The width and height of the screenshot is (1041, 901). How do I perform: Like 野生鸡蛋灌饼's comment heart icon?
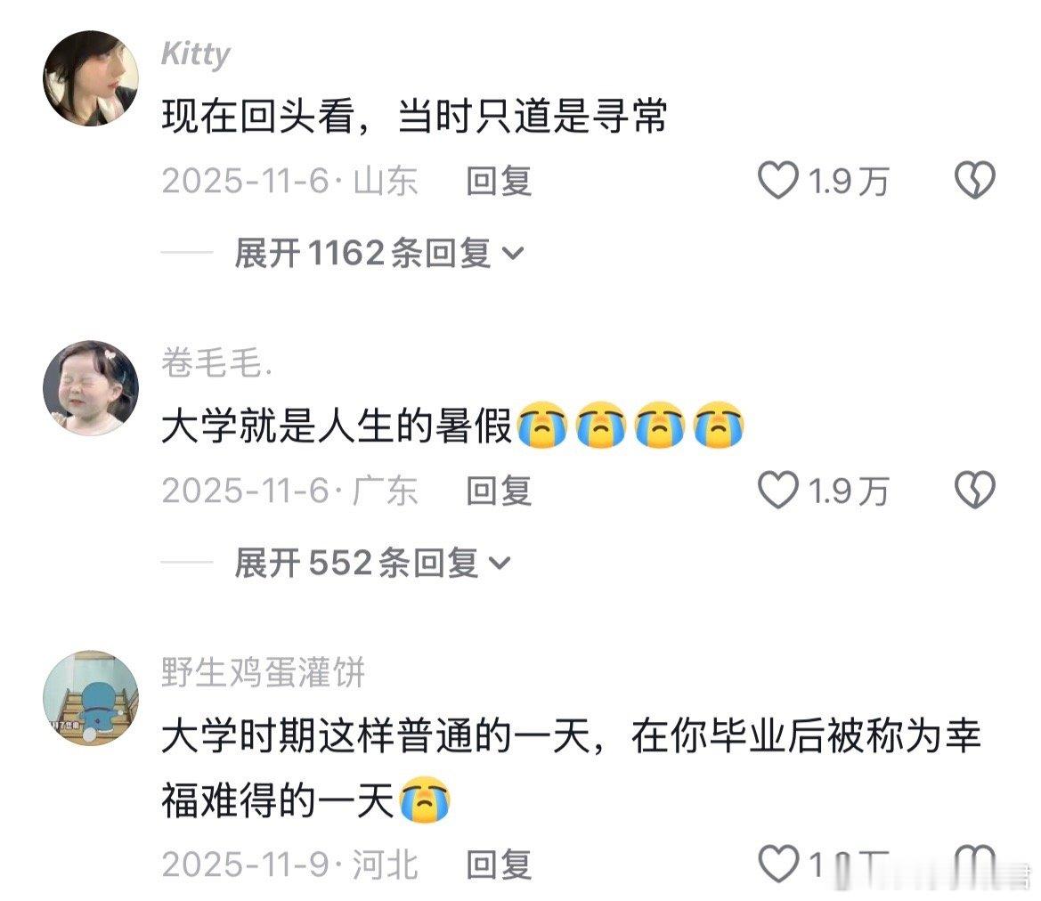(x=778, y=864)
